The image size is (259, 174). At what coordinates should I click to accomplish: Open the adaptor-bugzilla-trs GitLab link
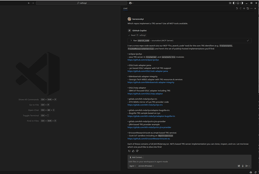[x=151, y=116]
